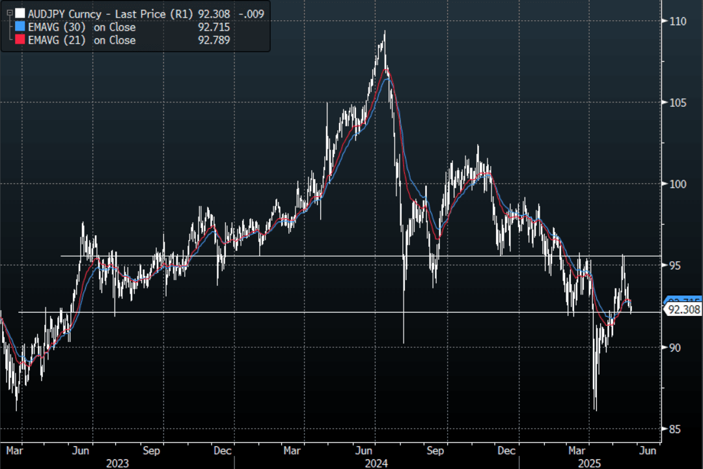Click the red EMAVG (21) color swatch
The image size is (703, 469).
pyautogui.click(x=21, y=40)
